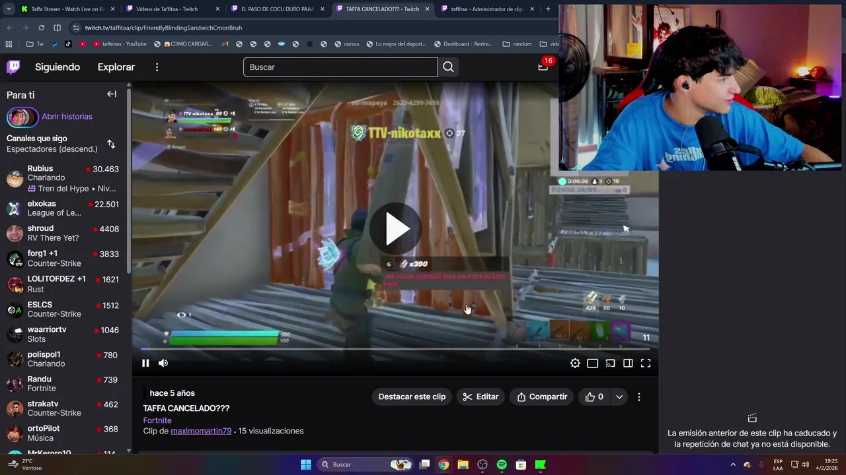
Task: Open a new browser tab
Action: point(548,9)
